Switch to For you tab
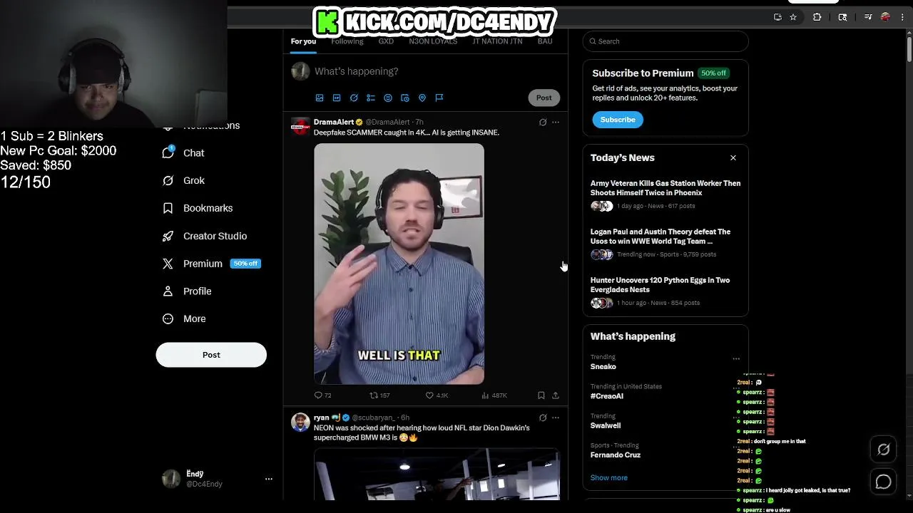913x513 pixels. coord(303,41)
